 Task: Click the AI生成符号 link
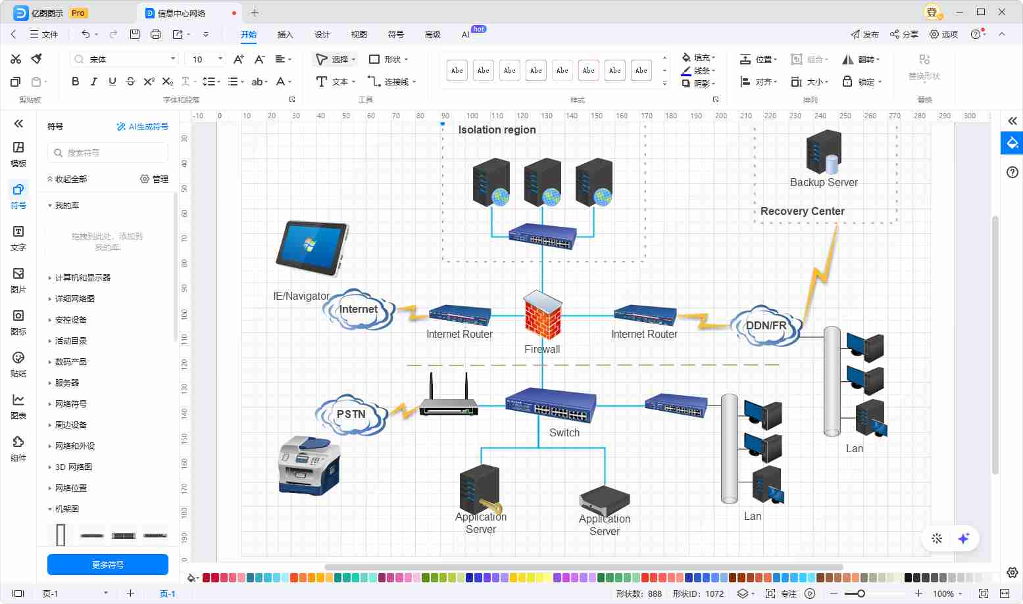[x=142, y=126]
